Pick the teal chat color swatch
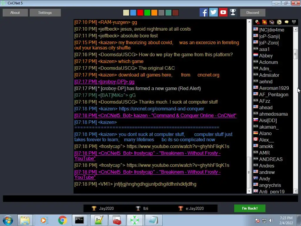 point(168,13)
